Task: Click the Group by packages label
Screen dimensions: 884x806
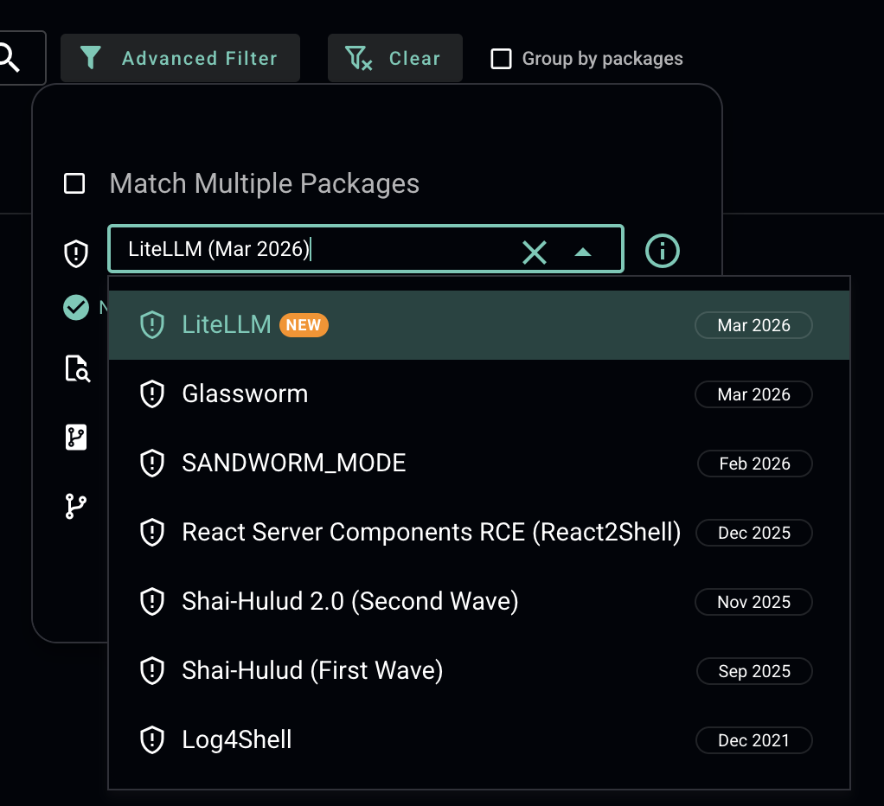Action: point(603,59)
